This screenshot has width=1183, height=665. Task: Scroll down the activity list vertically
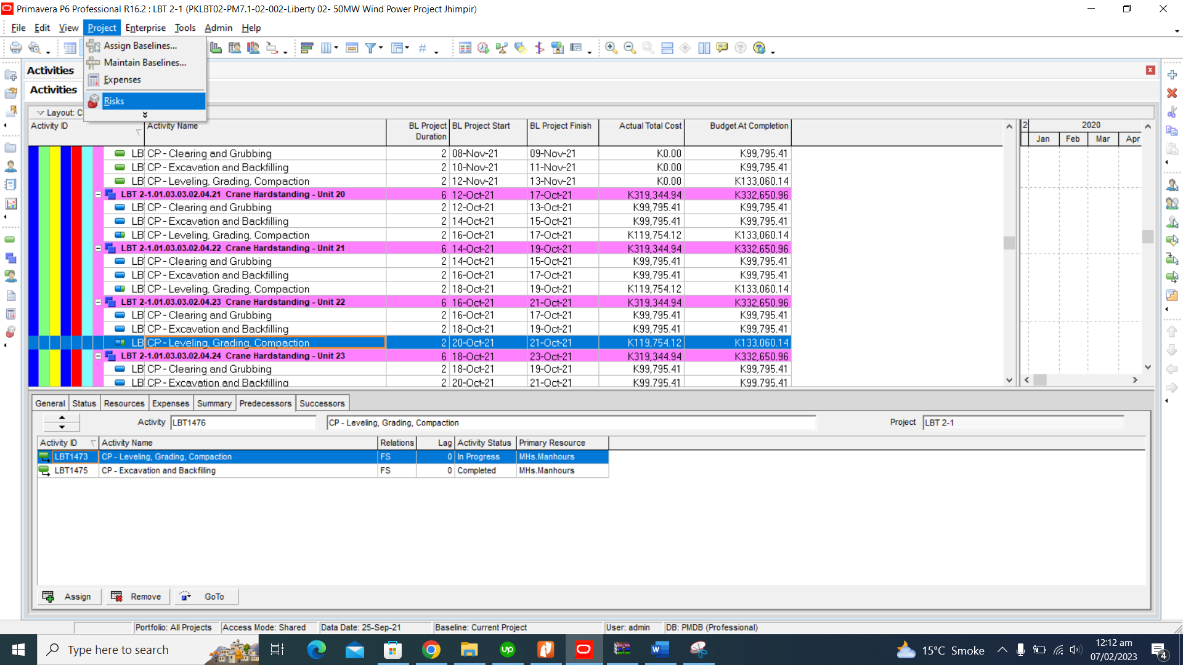click(1009, 380)
